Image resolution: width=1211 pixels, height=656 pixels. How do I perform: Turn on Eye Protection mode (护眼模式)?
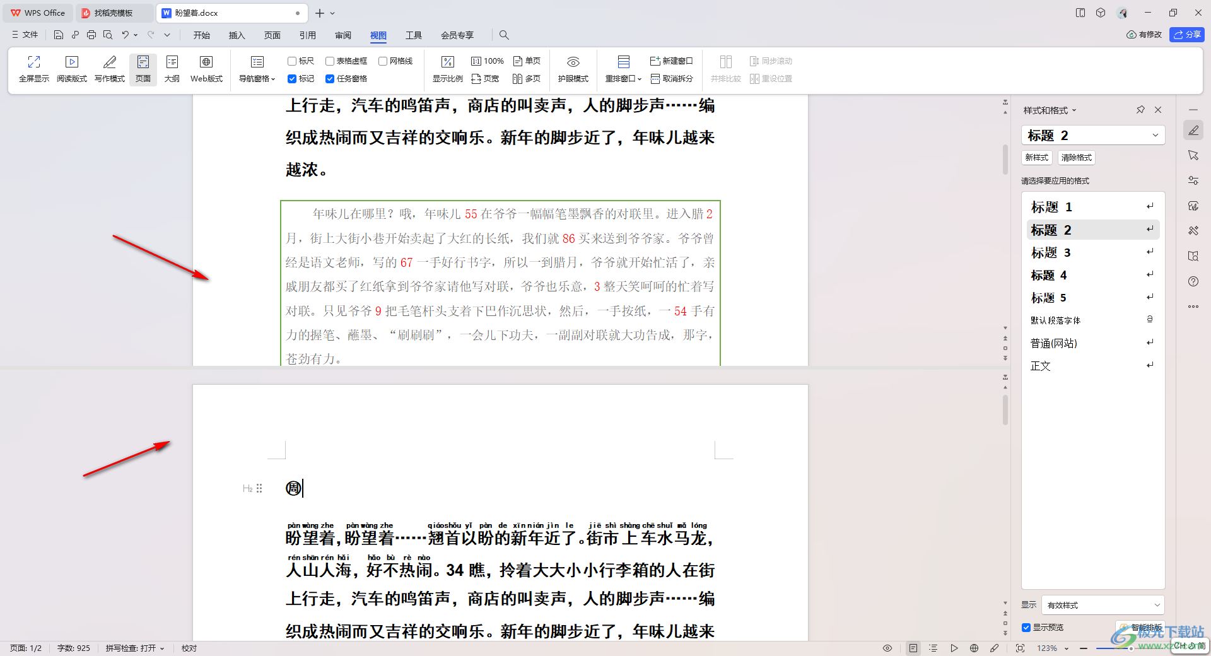click(x=573, y=69)
